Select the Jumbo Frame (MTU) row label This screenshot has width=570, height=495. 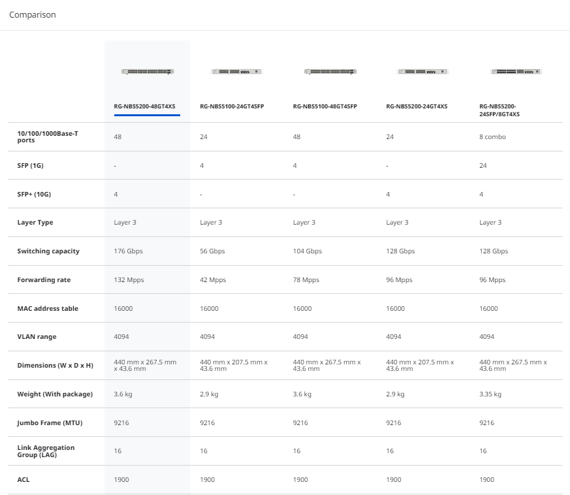tap(48, 423)
